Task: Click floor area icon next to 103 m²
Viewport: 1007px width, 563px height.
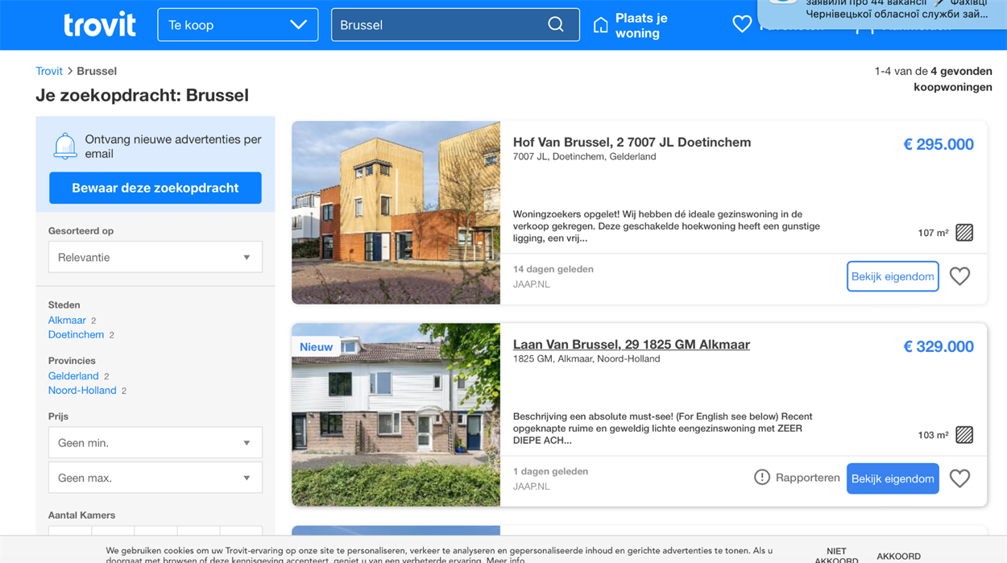Action: (964, 435)
